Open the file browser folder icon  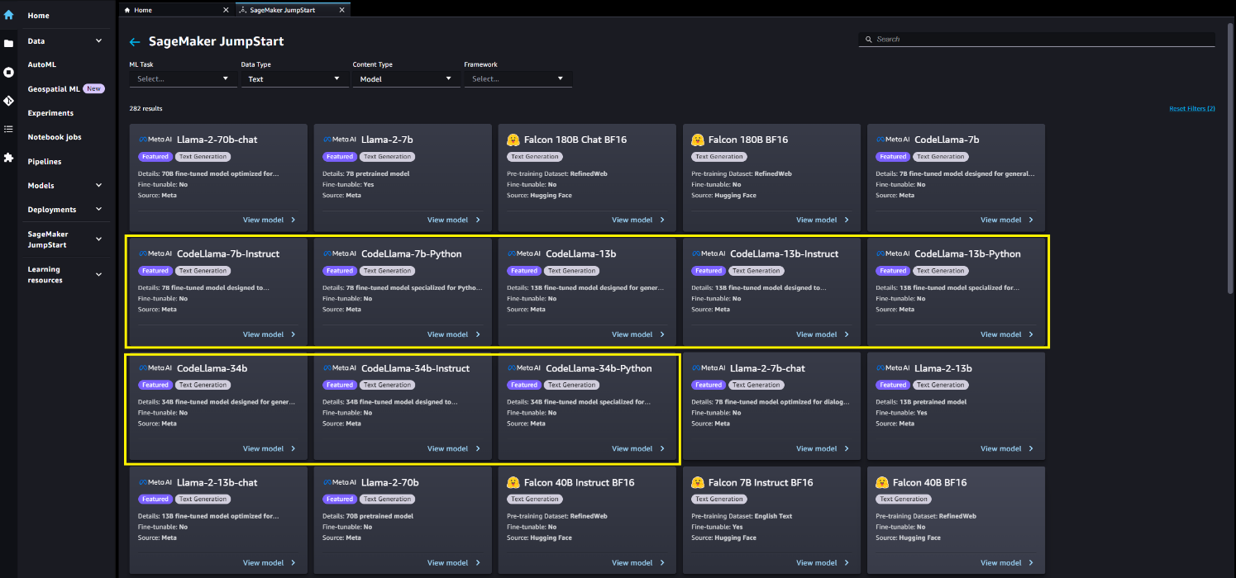(8, 44)
